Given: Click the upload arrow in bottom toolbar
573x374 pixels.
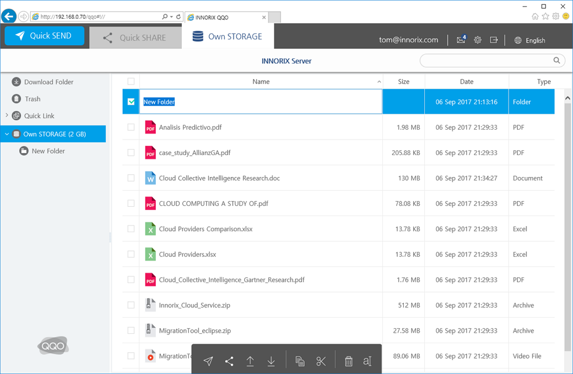Looking at the screenshot, I should click(x=250, y=361).
